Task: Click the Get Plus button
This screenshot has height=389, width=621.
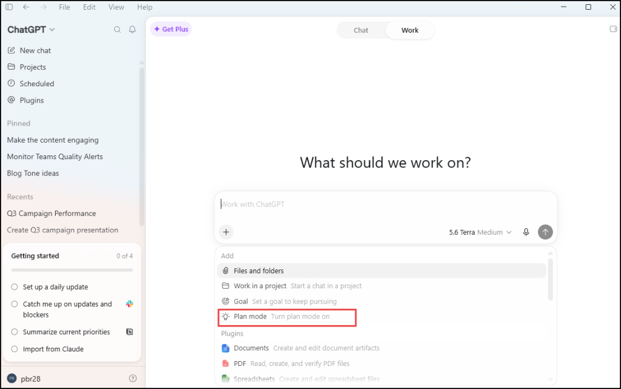Action: 171,29
